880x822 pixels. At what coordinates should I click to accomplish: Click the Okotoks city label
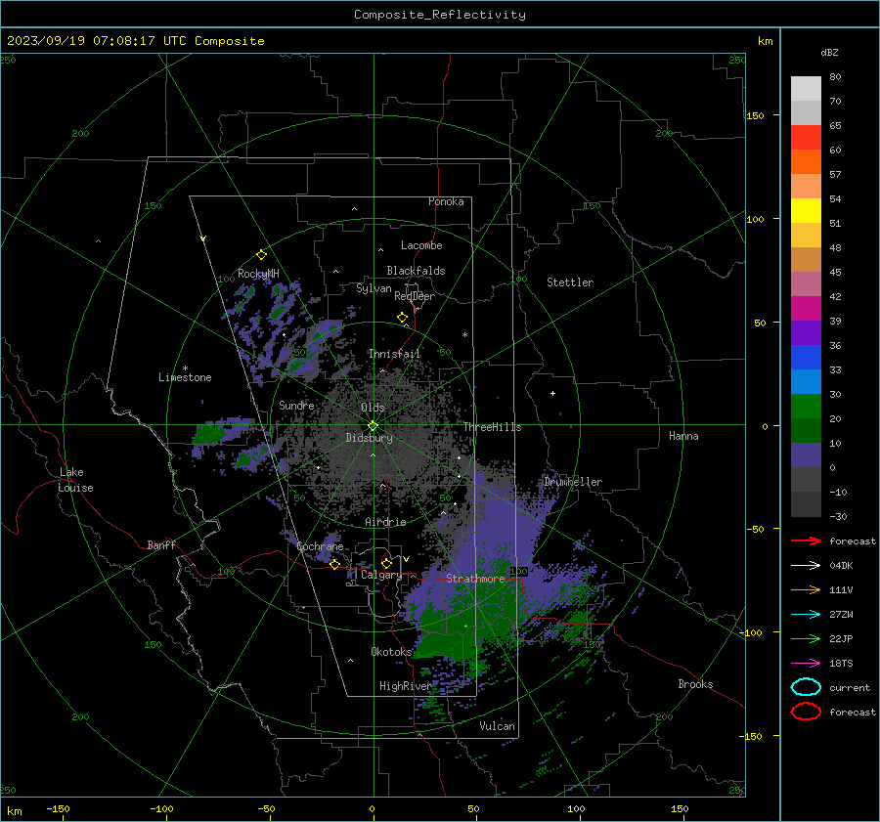(x=391, y=651)
